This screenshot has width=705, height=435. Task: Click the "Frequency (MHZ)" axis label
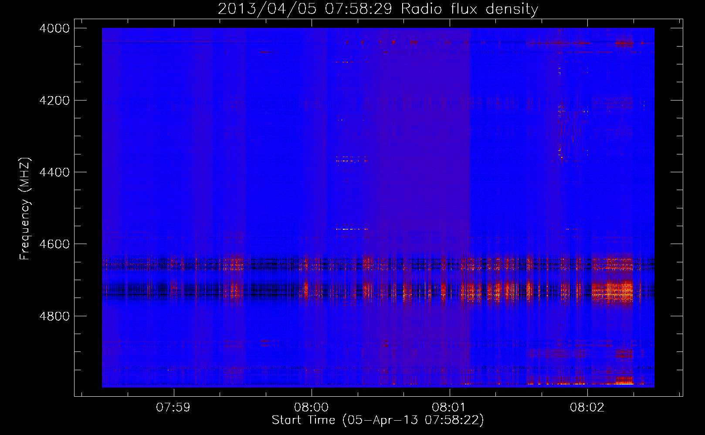tap(25, 209)
